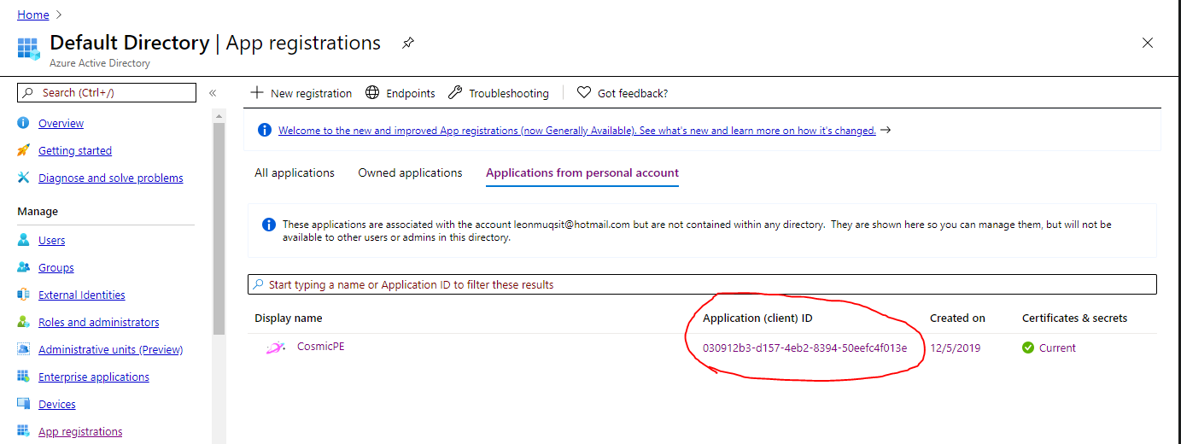Screen dimensions: 1181x444
Task: Open the Devices link
Action: (x=57, y=404)
